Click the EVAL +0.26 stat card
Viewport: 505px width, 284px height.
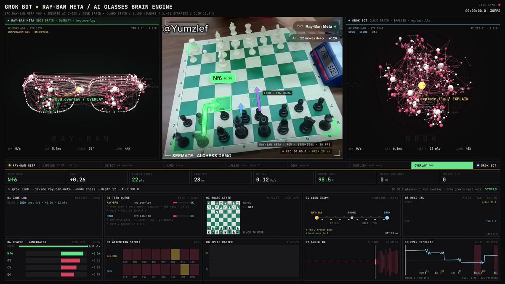(x=97, y=178)
